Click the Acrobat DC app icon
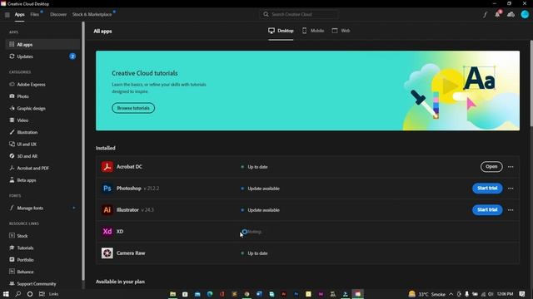The height and width of the screenshot is (299, 533). tap(107, 167)
